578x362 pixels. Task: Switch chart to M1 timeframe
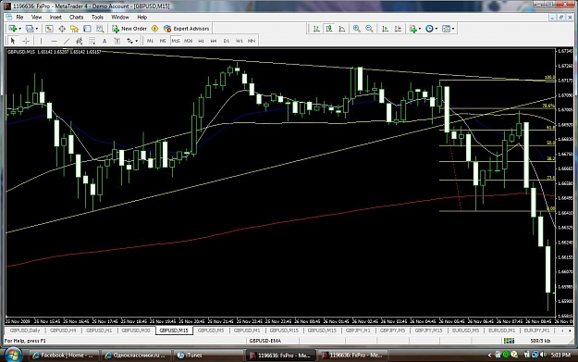tap(150, 41)
